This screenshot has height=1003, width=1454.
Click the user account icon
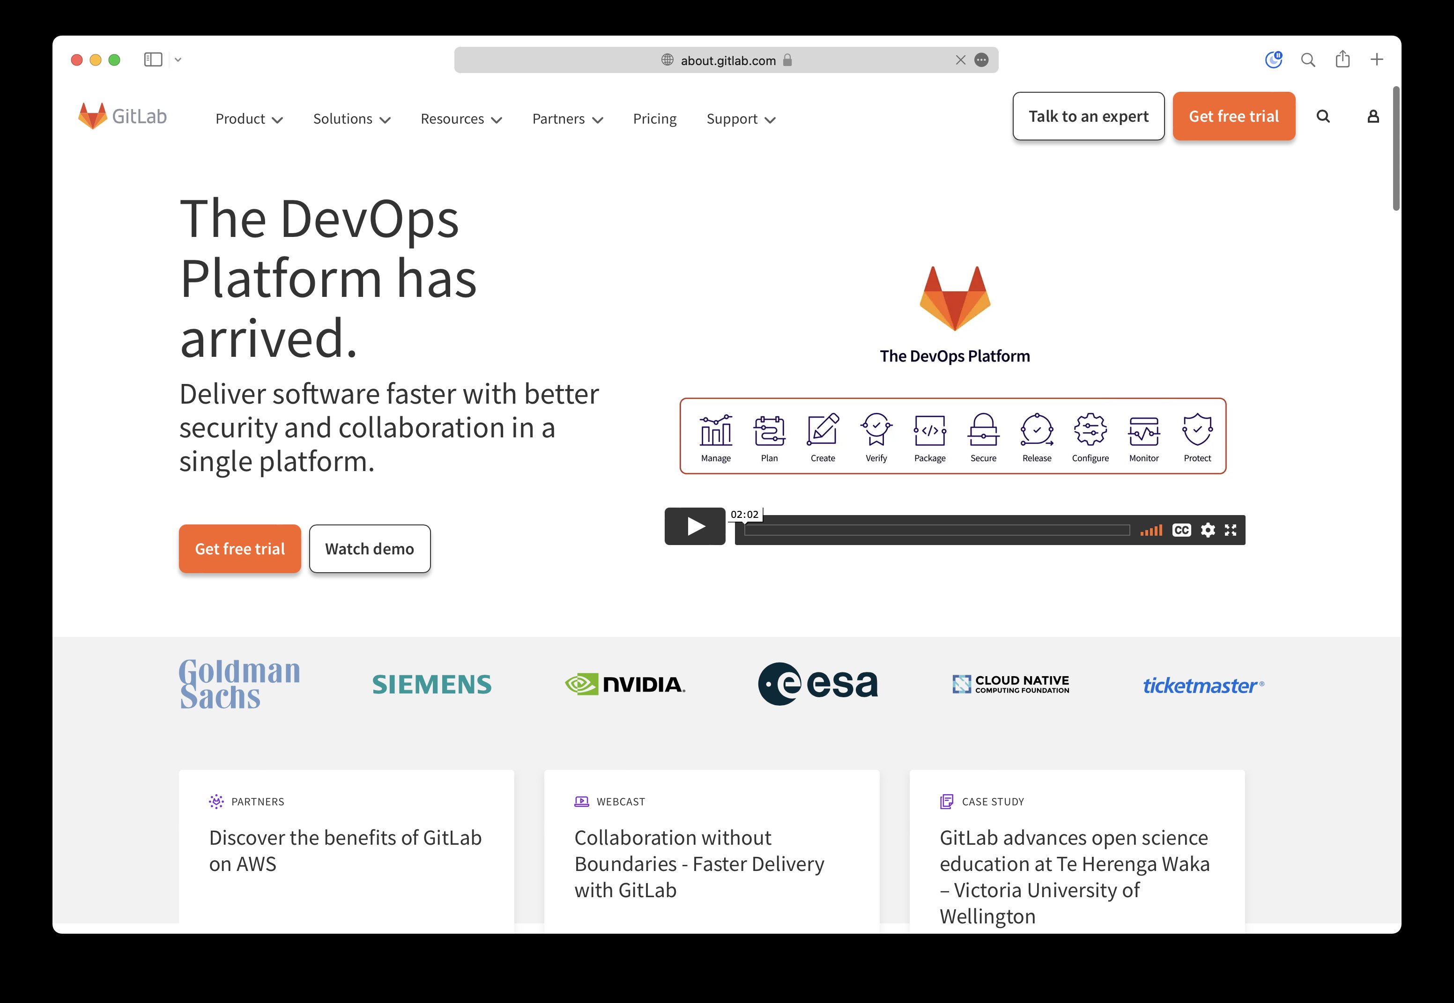[1373, 116]
